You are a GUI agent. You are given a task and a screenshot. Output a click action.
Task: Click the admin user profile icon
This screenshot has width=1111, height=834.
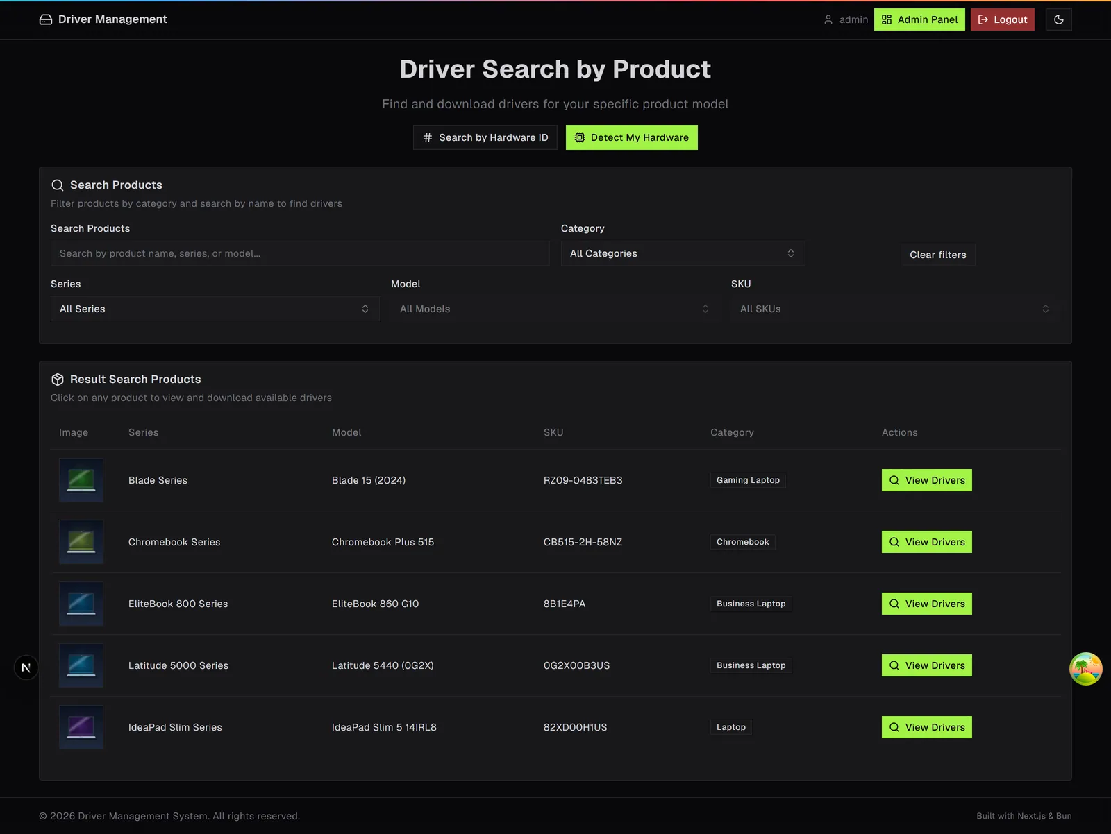point(828,19)
